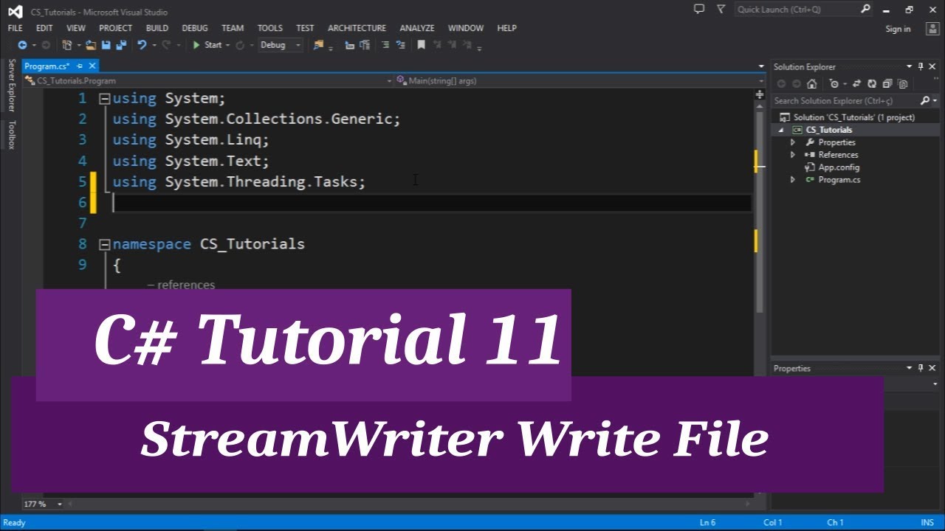Click the Solution Explorer search magnifier icon
The image size is (945, 531).
tap(925, 100)
